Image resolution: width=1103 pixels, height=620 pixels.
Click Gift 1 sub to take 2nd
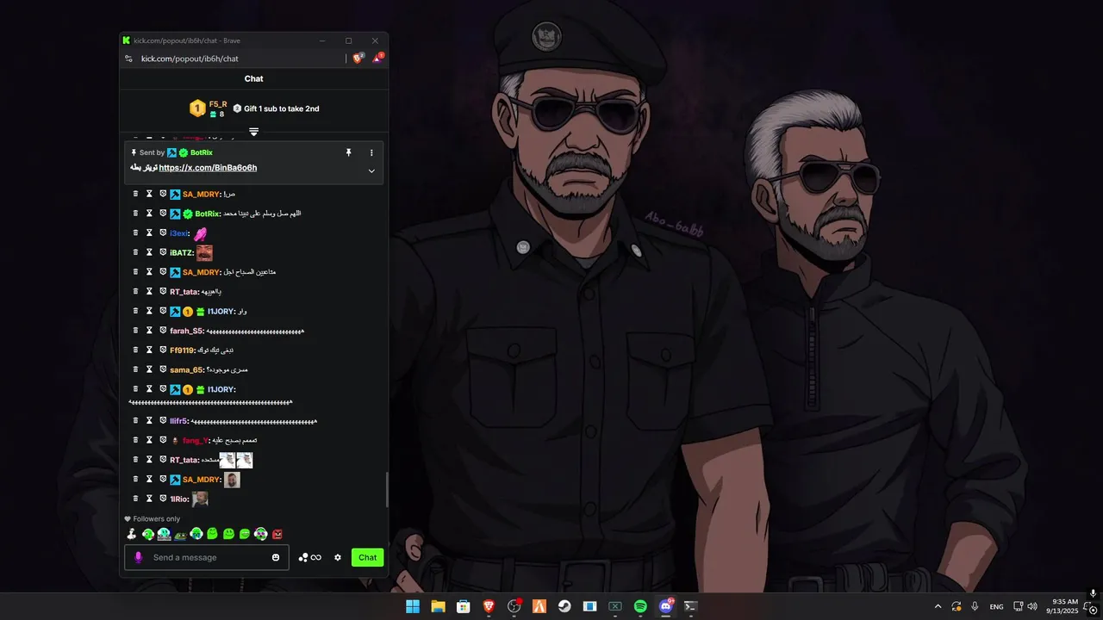coord(276,108)
